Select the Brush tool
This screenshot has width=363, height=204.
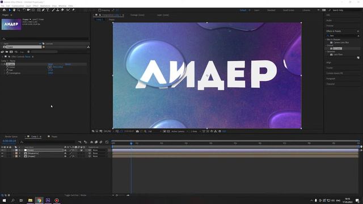[x=53, y=10]
